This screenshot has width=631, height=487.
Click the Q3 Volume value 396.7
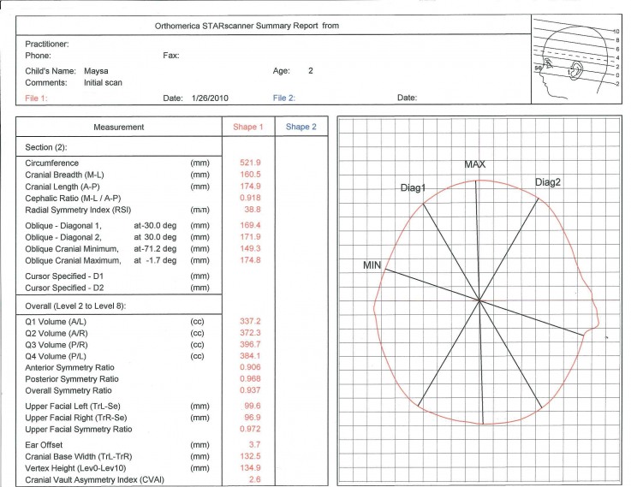(x=250, y=345)
